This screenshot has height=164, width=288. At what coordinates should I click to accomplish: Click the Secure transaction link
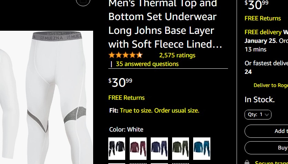(271, 162)
